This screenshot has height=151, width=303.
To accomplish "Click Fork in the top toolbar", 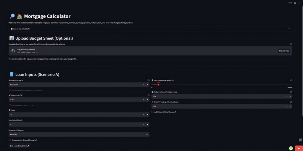I will pyautogui.click(x=290, y=3).
